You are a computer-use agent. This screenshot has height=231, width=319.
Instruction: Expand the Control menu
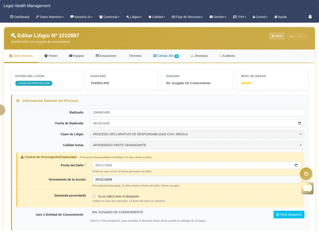pyautogui.click(x=260, y=17)
